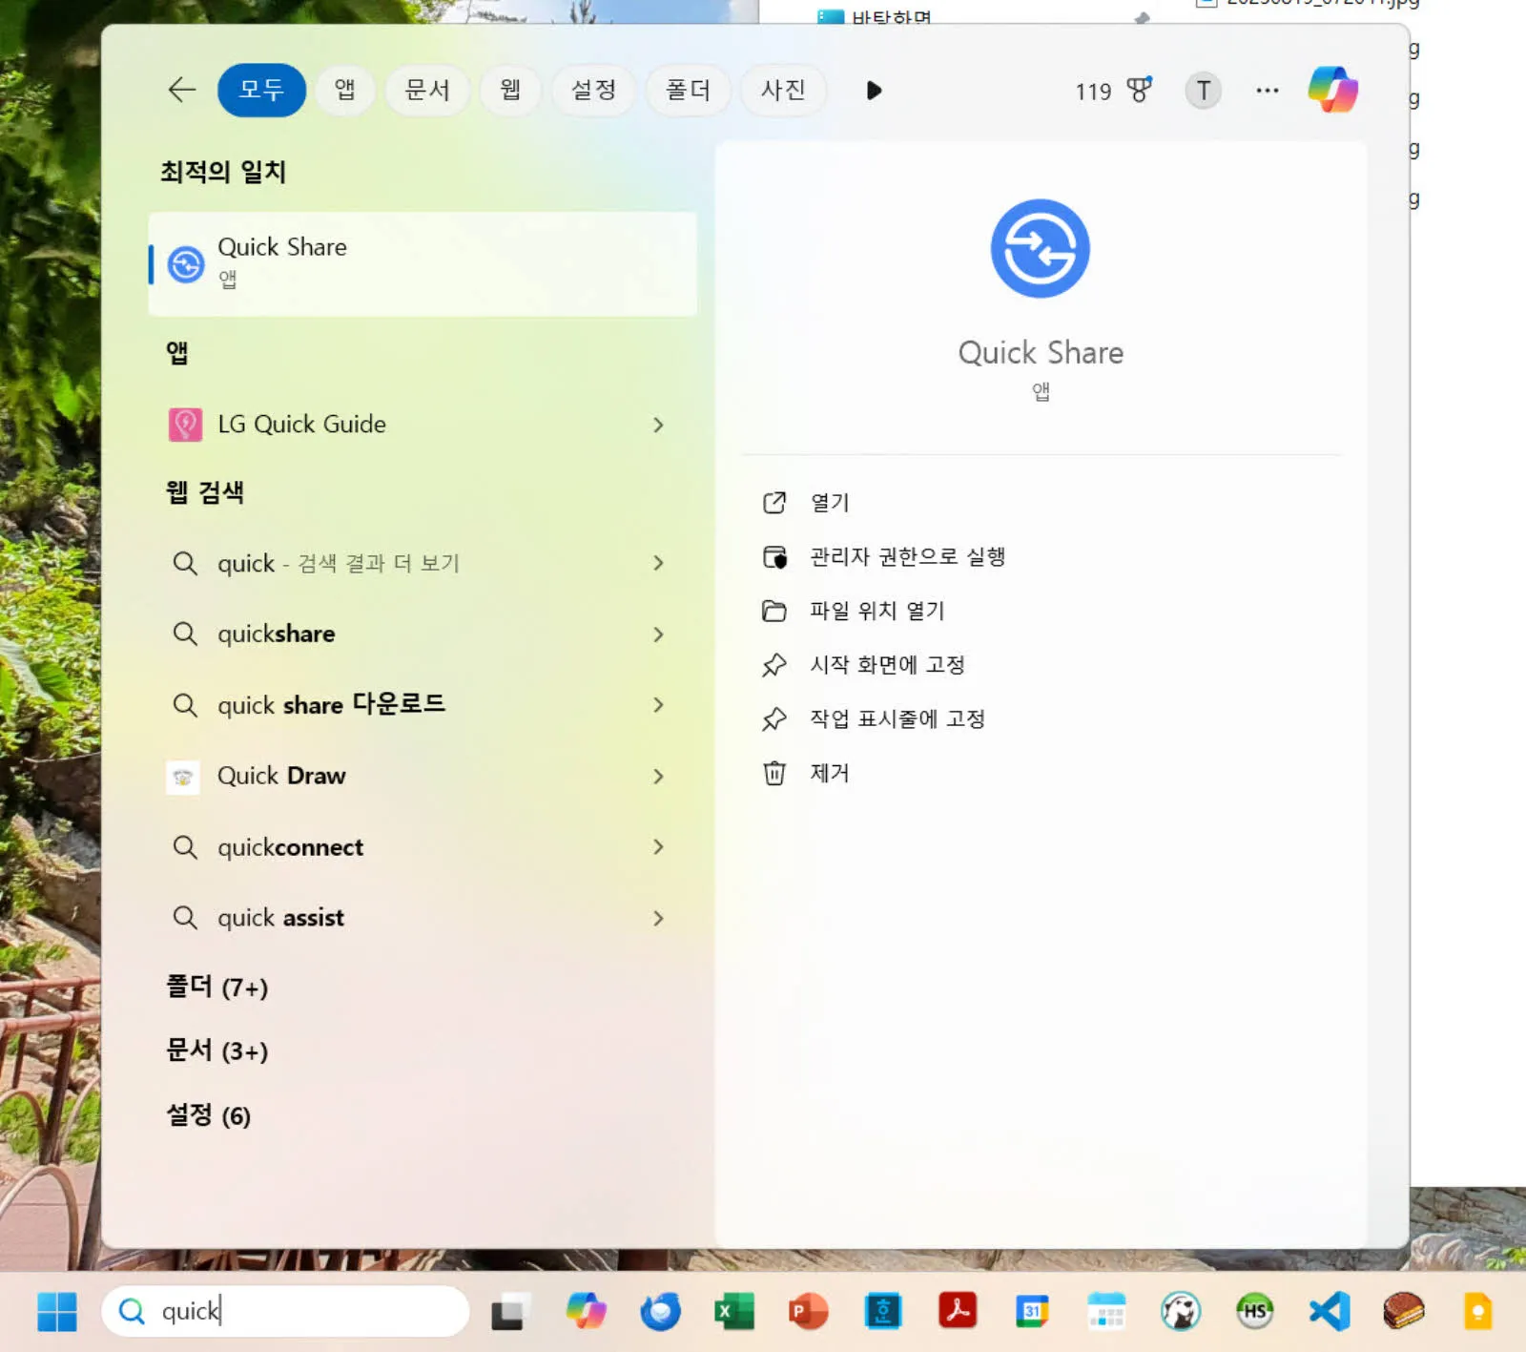Expand the LG Quick Guide chevron
The height and width of the screenshot is (1352, 1526).
point(658,425)
